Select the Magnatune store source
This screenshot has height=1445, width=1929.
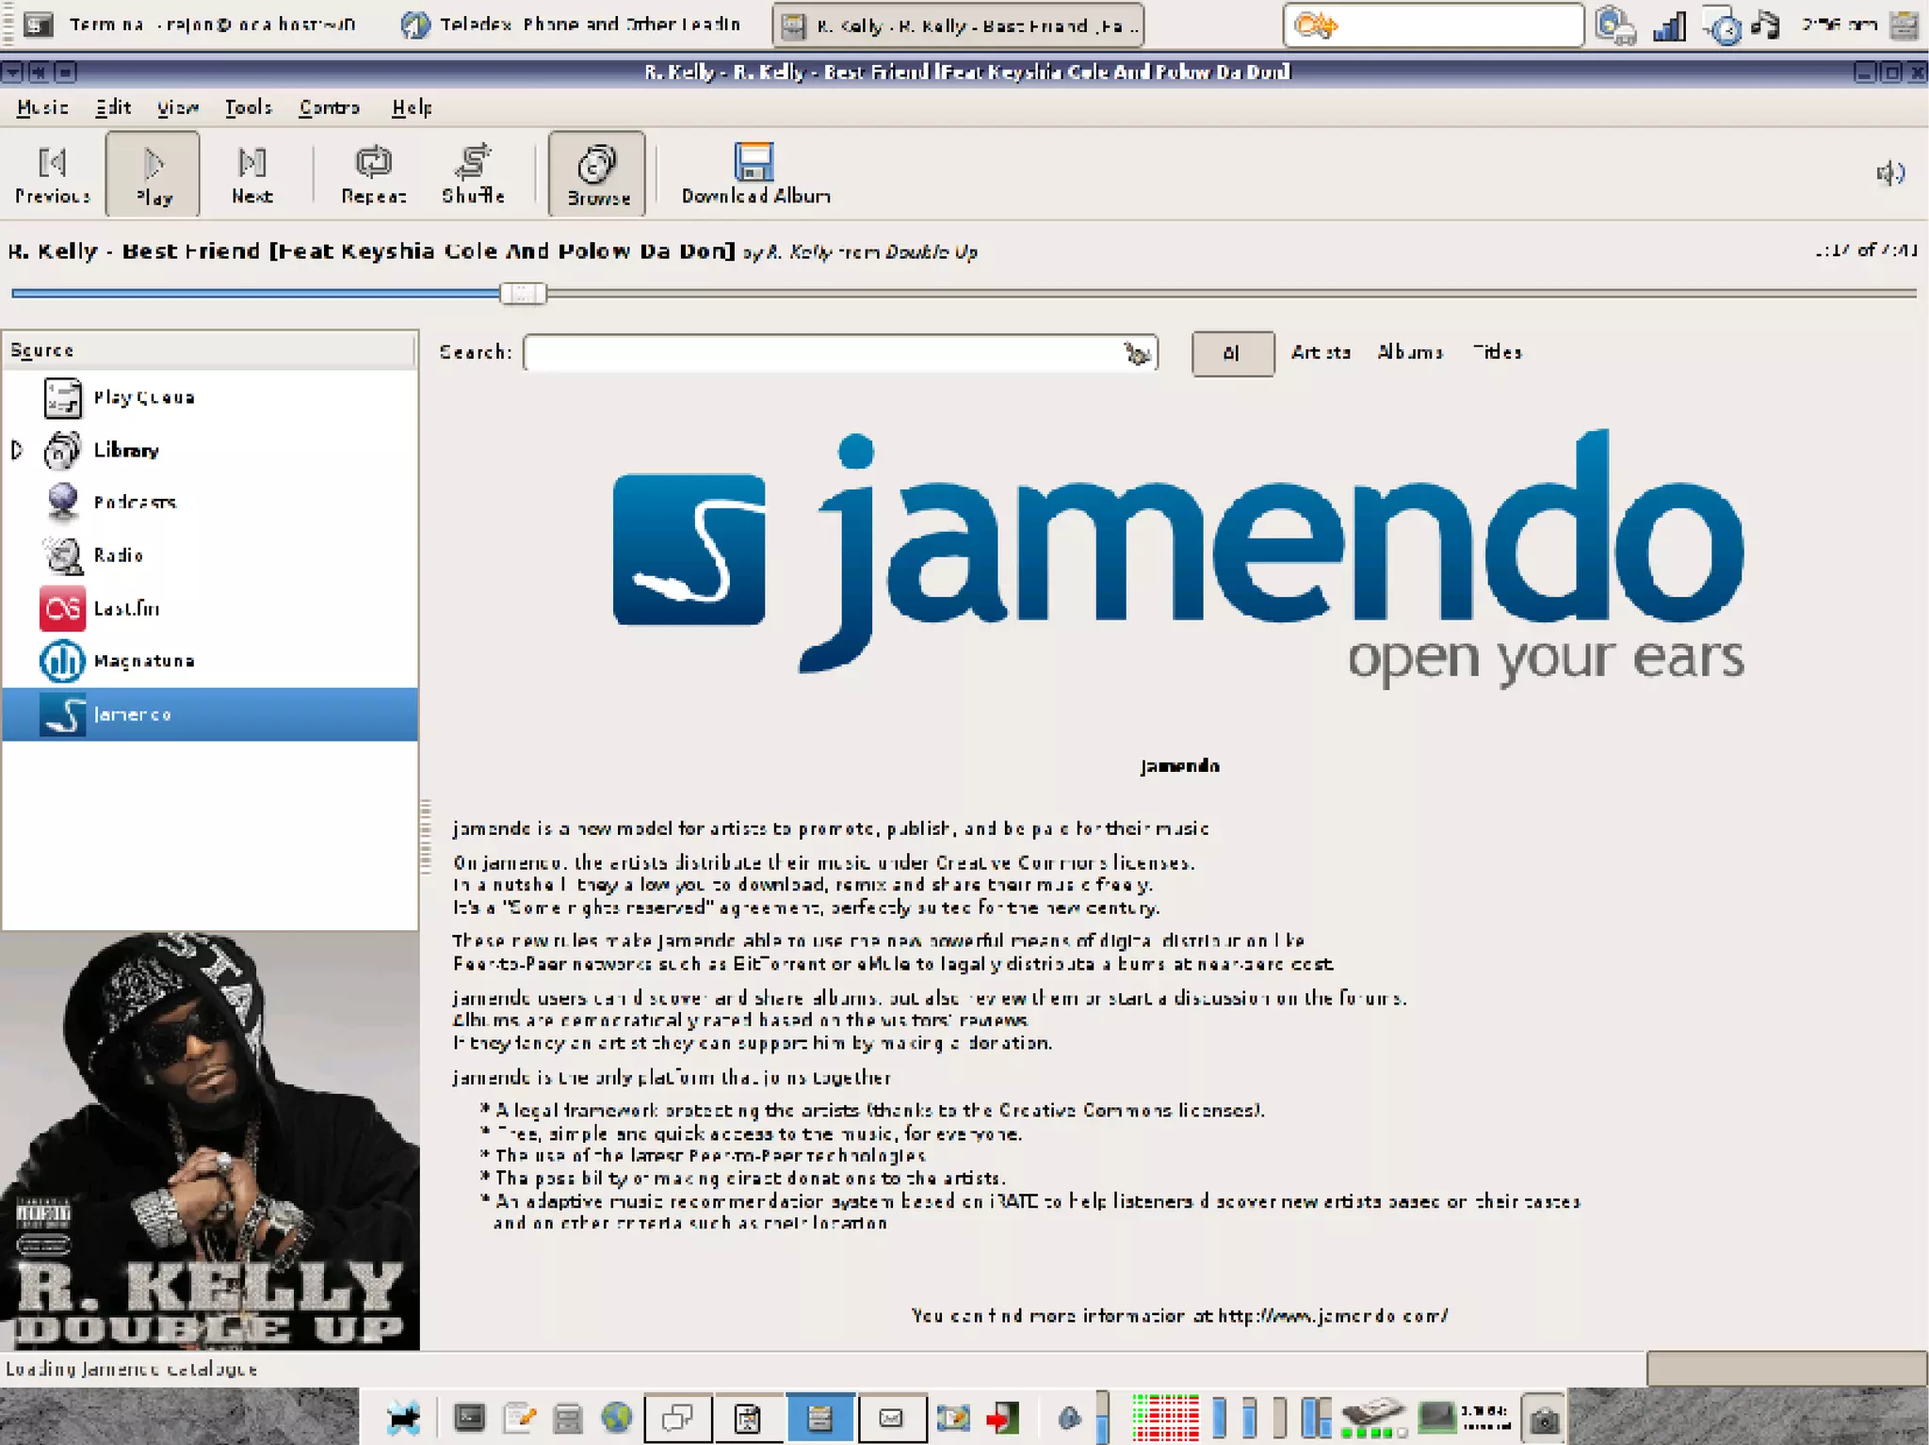143,662
